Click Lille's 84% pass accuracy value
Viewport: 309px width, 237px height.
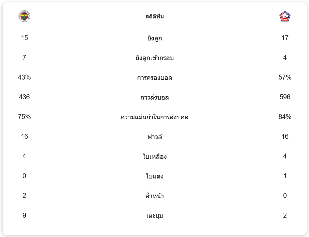(x=285, y=117)
